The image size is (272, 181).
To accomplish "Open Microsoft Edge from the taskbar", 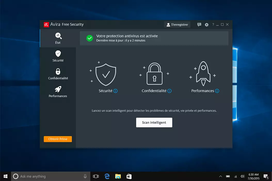I will pyautogui.click(x=107, y=176).
